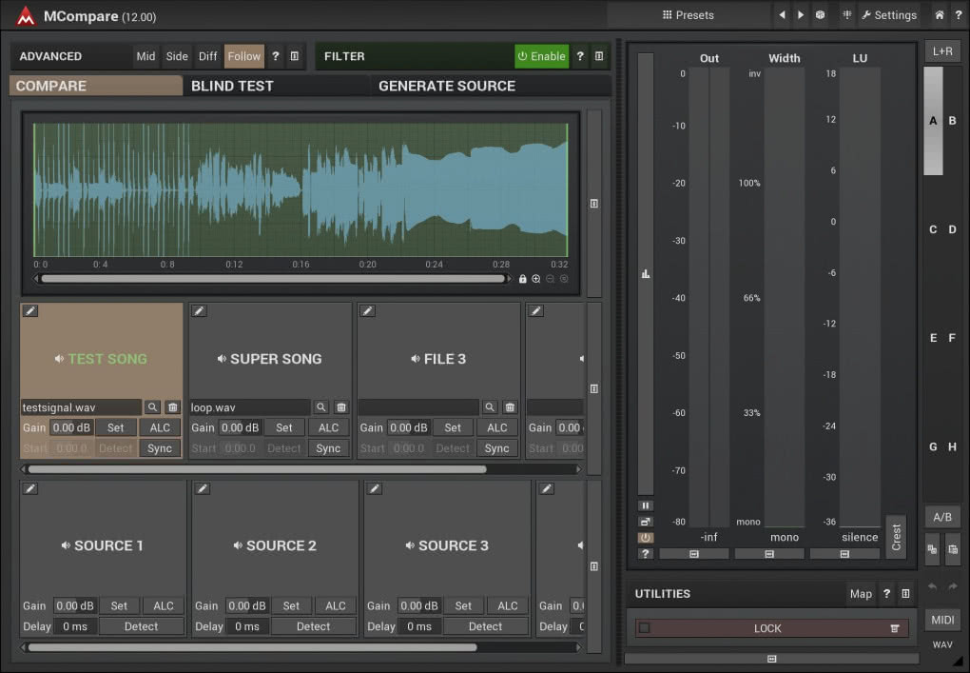Click the home icon in title bar
Screen dimensions: 970x673
pos(939,15)
